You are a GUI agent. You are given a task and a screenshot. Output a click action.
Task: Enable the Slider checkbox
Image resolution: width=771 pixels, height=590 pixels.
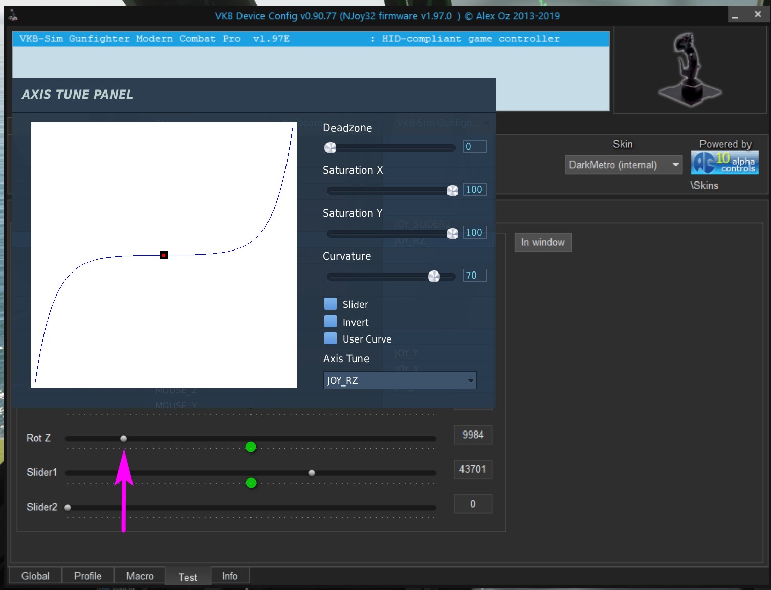[331, 304]
